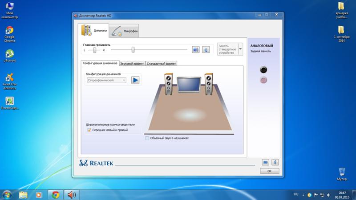The image size is (356, 200).
Task: Open the Action Center flag tray icon
Action: [316, 195]
